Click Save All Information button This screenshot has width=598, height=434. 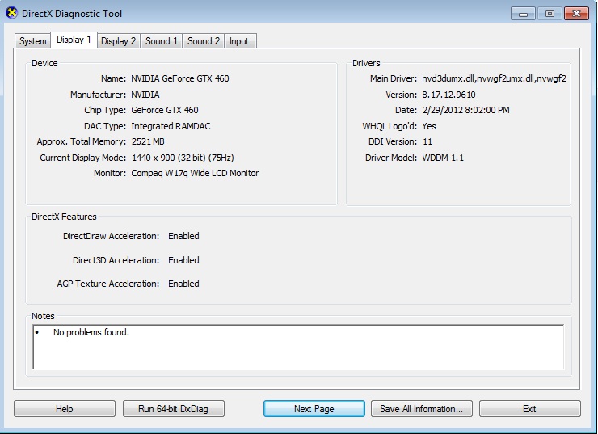coord(422,409)
